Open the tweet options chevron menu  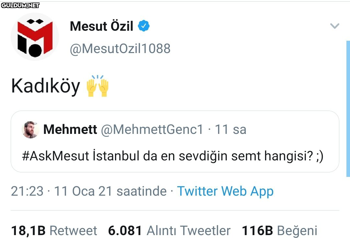click(x=334, y=26)
